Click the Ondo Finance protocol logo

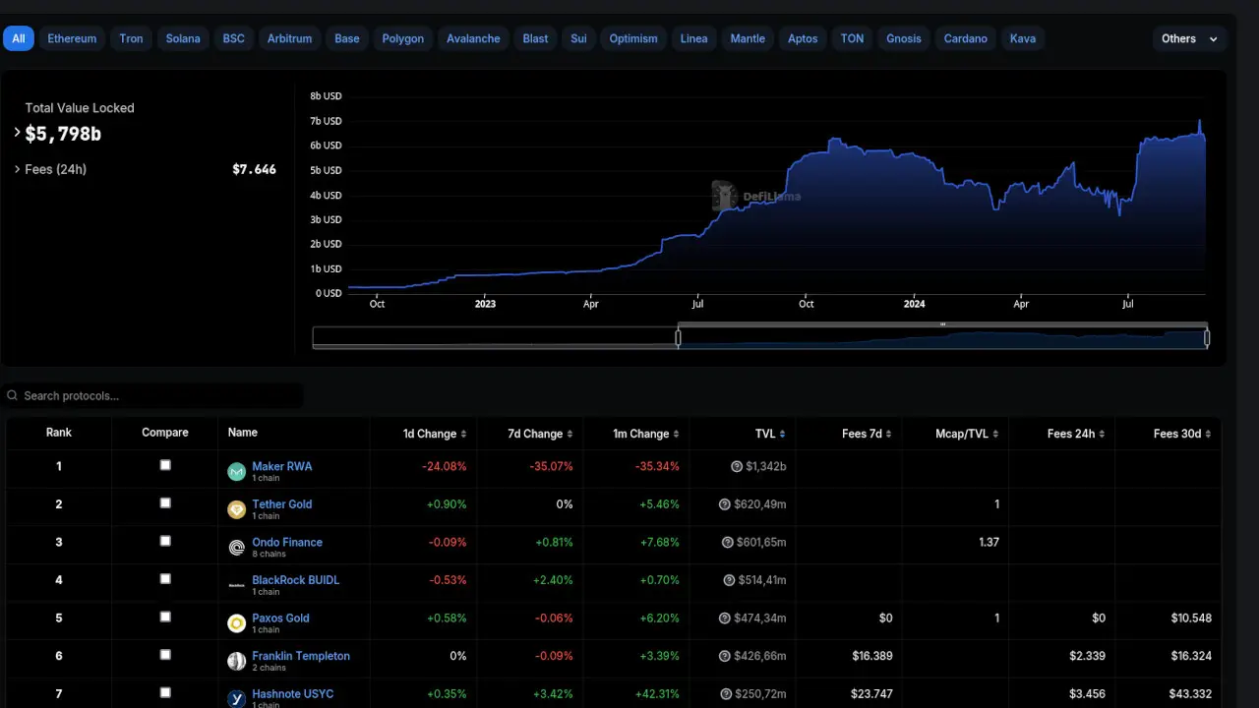tap(236, 548)
